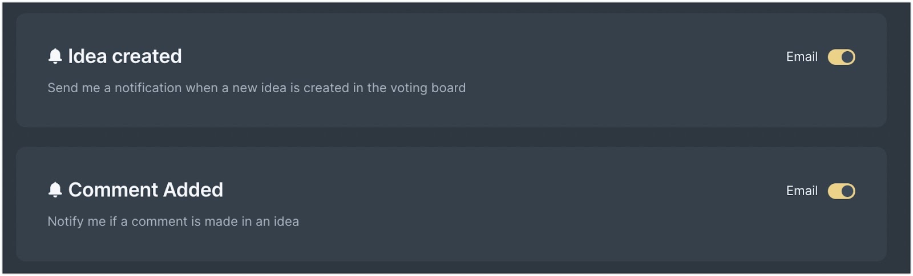913x276 pixels.
Task: Click the dark gap between the two cards
Action: click(x=451, y=137)
